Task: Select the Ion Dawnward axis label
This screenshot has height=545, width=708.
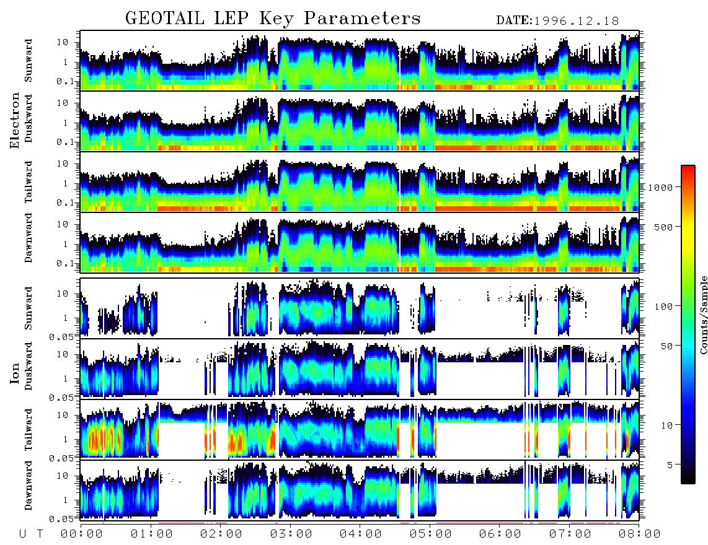Action: point(29,485)
